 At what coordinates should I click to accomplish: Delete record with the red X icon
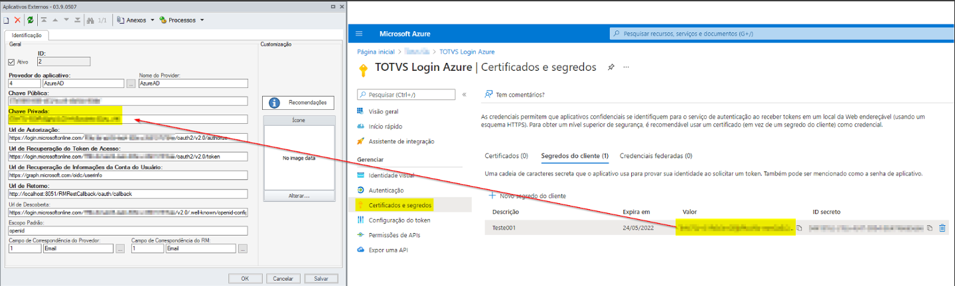[x=17, y=20]
